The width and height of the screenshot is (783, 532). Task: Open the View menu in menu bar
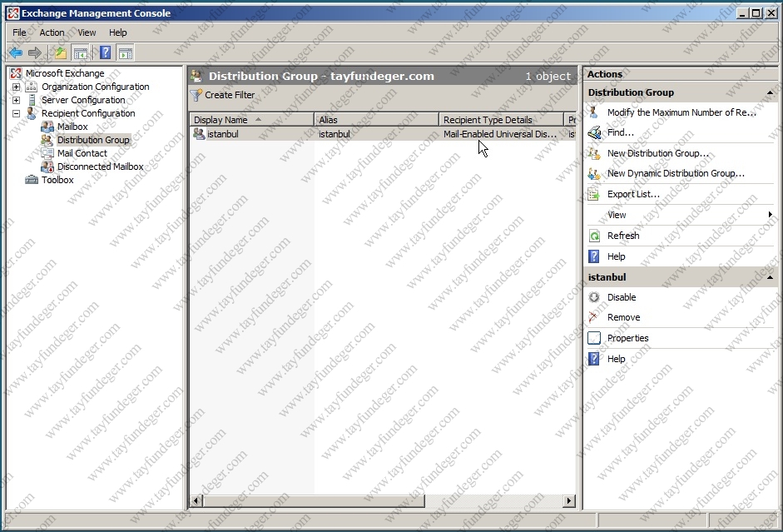87,32
